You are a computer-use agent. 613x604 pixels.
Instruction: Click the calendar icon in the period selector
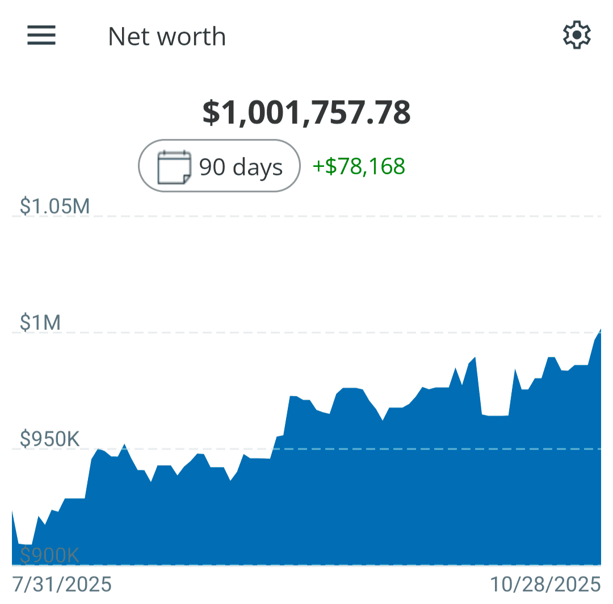click(x=174, y=167)
